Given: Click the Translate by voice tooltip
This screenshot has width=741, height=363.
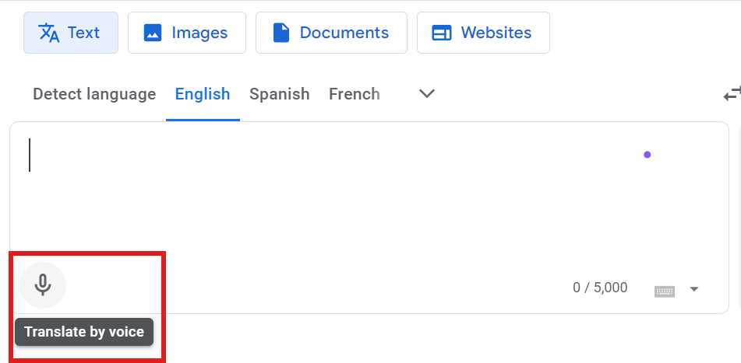Looking at the screenshot, I should click(x=84, y=332).
